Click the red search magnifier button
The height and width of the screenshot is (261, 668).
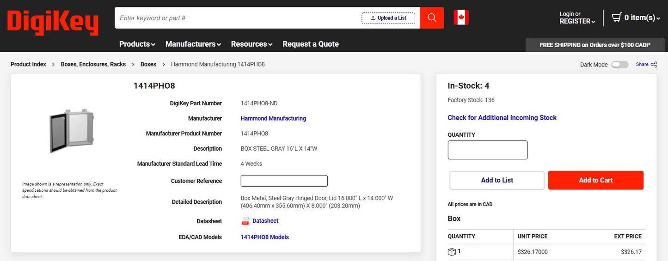pos(432,18)
